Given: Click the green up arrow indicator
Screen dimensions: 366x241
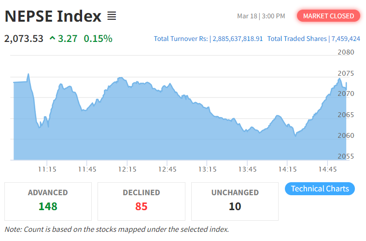Looking at the screenshot, I should pos(53,39).
